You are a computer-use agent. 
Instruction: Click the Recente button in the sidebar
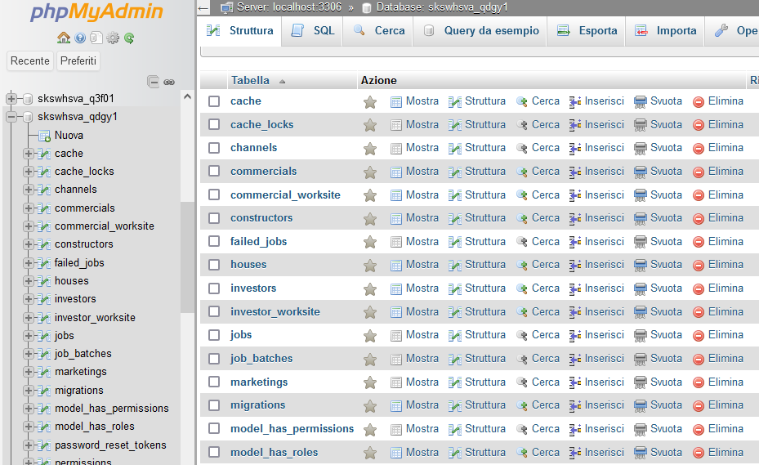(x=30, y=61)
